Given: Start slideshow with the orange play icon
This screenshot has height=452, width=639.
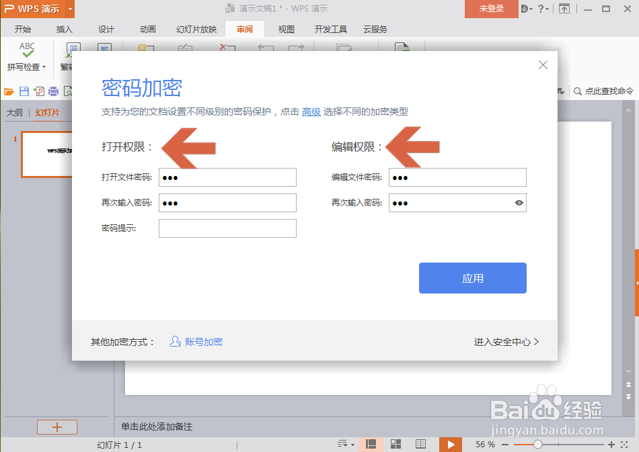Looking at the screenshot, I should 451,444.
